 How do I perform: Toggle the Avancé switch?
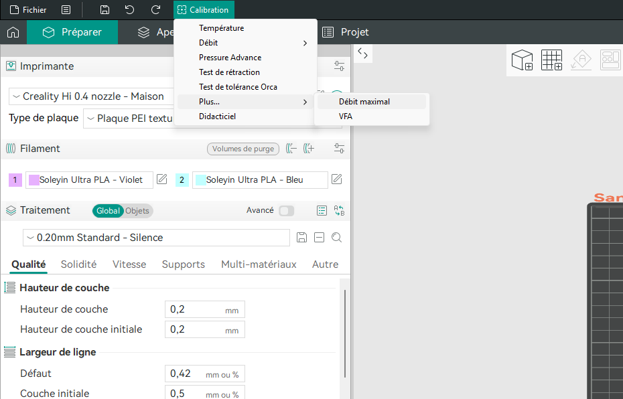point(286,211)
